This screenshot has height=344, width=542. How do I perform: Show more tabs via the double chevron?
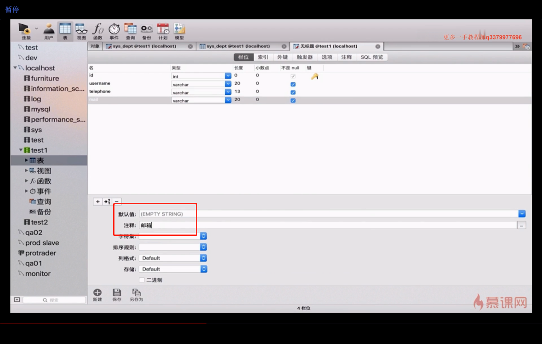(x=517, y=46)
